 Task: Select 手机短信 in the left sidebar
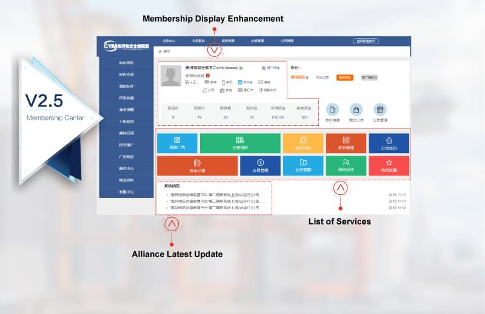[x=126, y=122]
